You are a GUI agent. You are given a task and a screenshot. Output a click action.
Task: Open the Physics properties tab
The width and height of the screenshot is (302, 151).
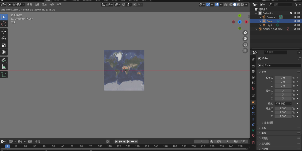[253, 119]
